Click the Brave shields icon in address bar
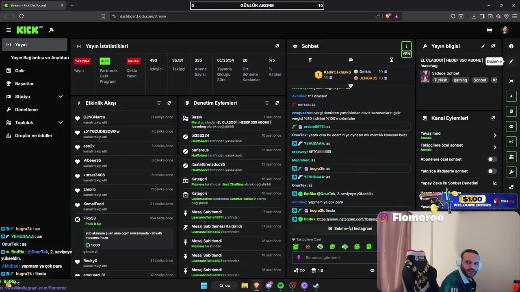The image size is (520, 292). tap(388, 16)
